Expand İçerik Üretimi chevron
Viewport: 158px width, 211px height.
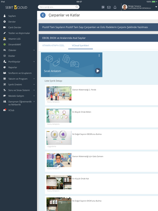[34, 84]
